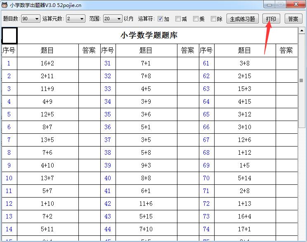Select problem 3+10 in row 66
This screenshot has height=242, width=307.
click(x=245, y=127)
